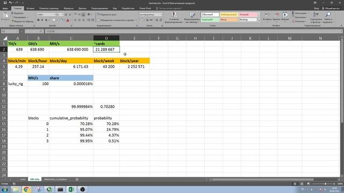This screenshot has width=344, height=193.
Task: Undo the last action in the title bar
Action: [10, 3]
